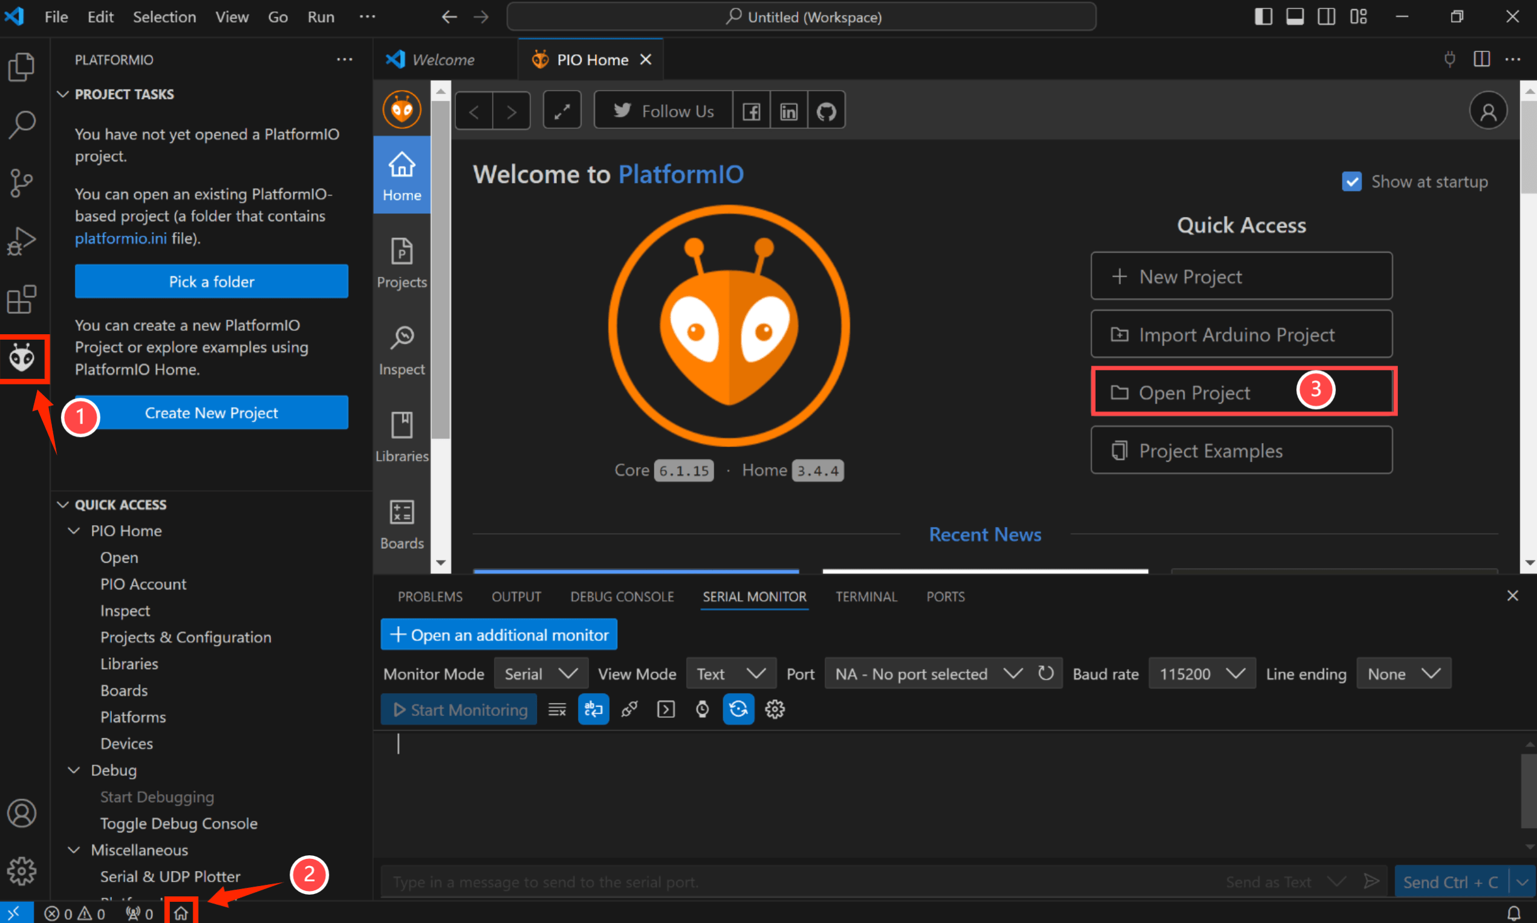
Task: Open the Port dropdown showing No port selected
Action: pyautogui.click(x=928, y=673)
